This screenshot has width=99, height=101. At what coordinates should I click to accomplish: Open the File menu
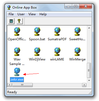point(11,14)
